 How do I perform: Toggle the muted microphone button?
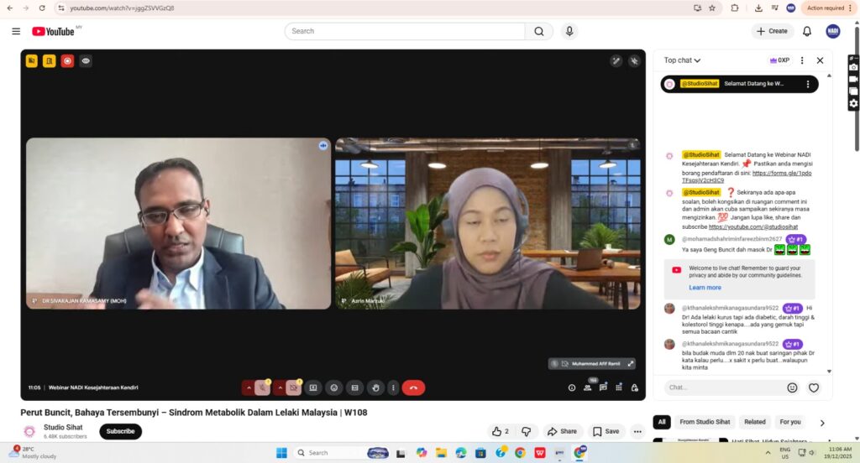(x=262, y=388)
